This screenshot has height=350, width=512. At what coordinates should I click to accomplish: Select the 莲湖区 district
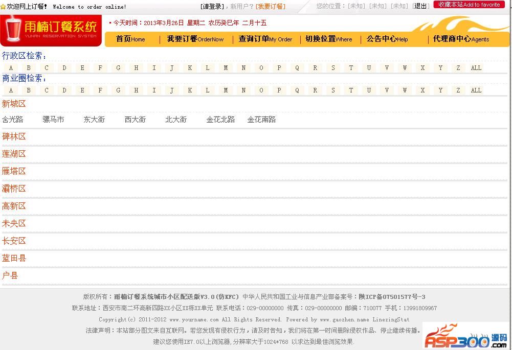pyautogui.click(x=14, y=154)
